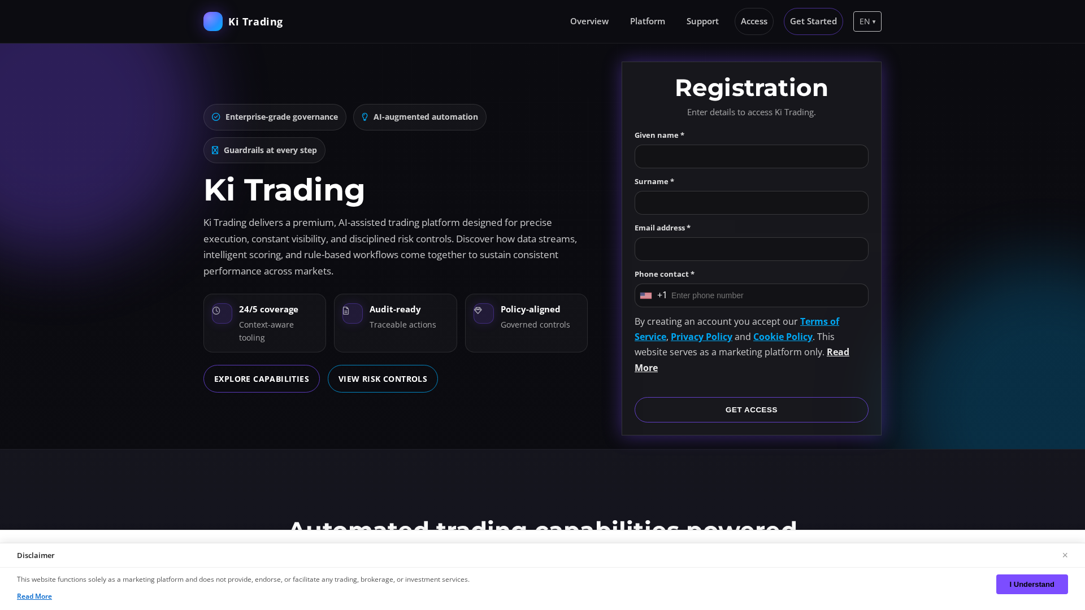Click the Policy-aligned card title

[x=531, y=310]
